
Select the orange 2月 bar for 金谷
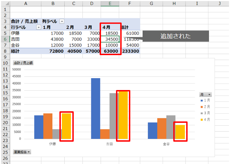pyautogui.click(x=162, y=128)
